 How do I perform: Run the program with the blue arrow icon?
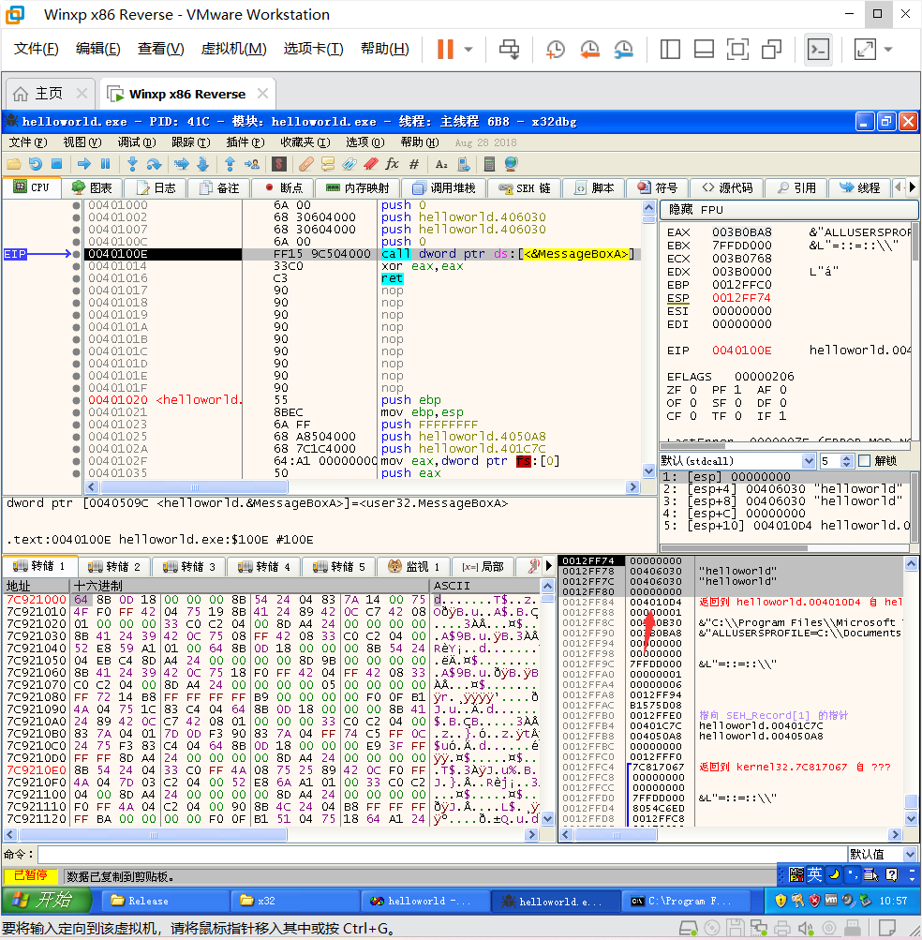[x=84, y=164]
